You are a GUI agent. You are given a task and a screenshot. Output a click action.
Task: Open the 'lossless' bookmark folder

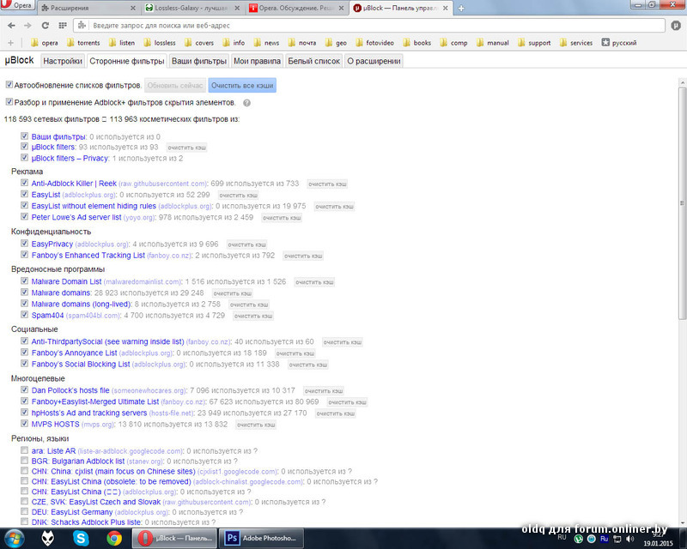(x=160, y=43)
